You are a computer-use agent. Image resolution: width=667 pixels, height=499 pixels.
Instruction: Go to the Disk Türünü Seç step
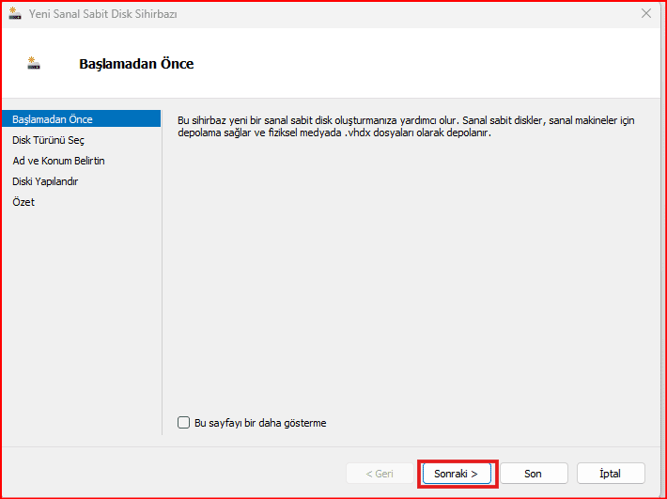(49, 140)
